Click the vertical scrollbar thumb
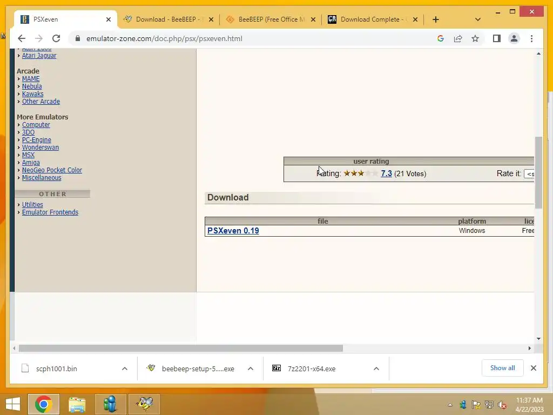 (x=538, y=172)
